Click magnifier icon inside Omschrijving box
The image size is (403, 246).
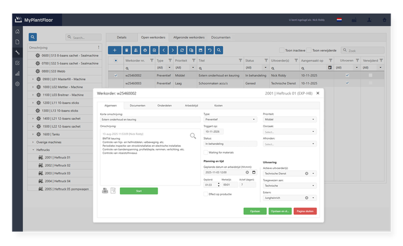(193, 136)
